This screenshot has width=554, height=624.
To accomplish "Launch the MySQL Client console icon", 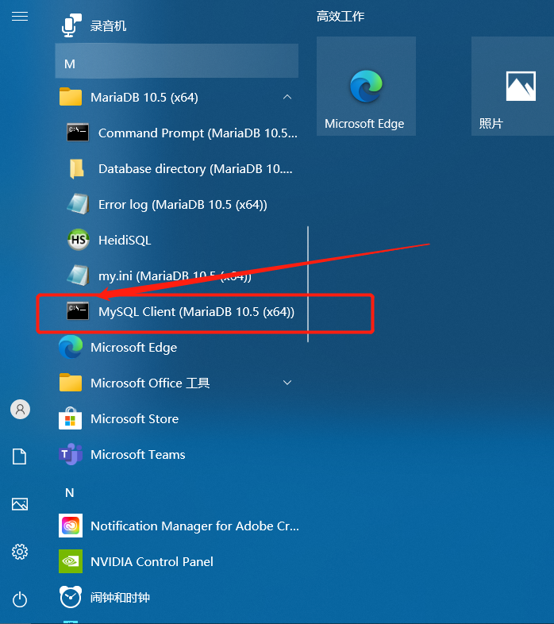I will [78, 311].
